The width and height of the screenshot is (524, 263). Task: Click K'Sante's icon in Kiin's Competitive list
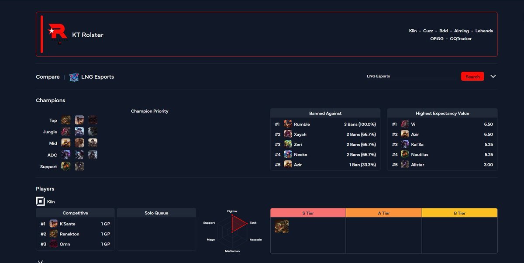(x=54, y=224)
